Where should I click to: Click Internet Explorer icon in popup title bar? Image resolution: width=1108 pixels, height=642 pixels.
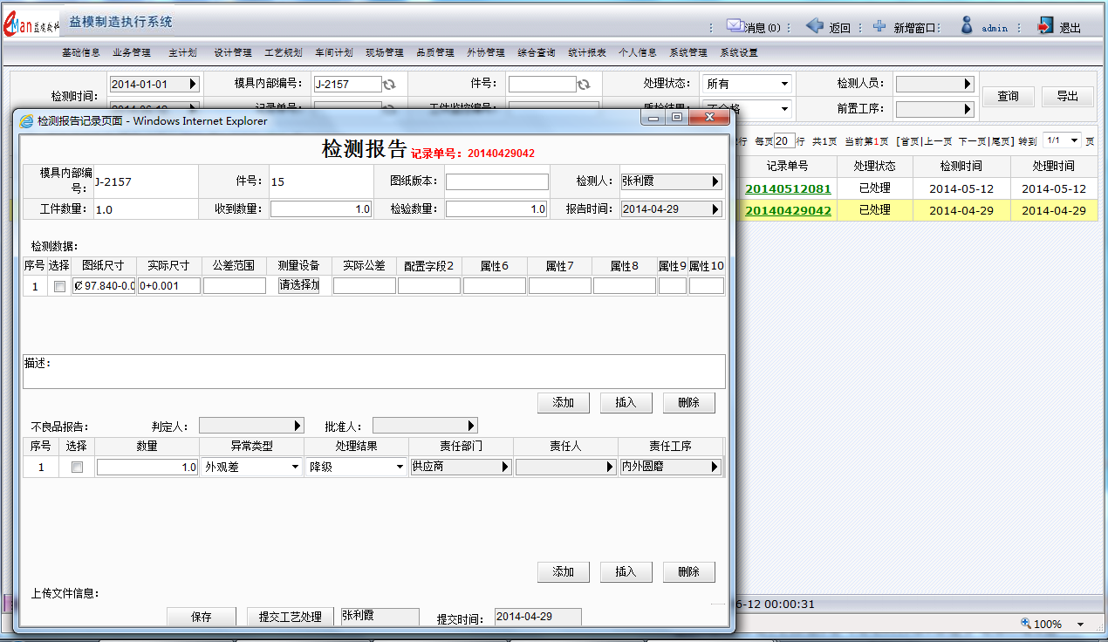pyautogui.click(x=27, y=121)
